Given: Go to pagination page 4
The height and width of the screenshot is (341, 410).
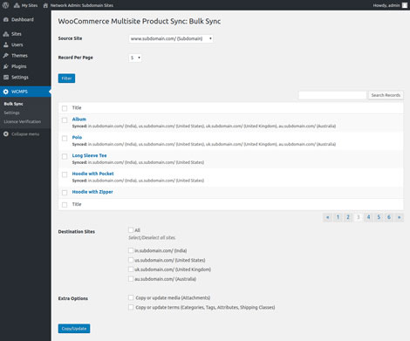Looking at the screenshot, I should click(368, 217).
